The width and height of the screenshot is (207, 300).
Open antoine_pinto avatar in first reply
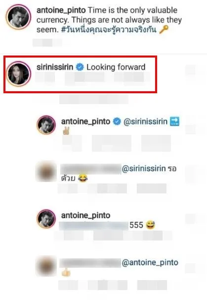(46, 124)
